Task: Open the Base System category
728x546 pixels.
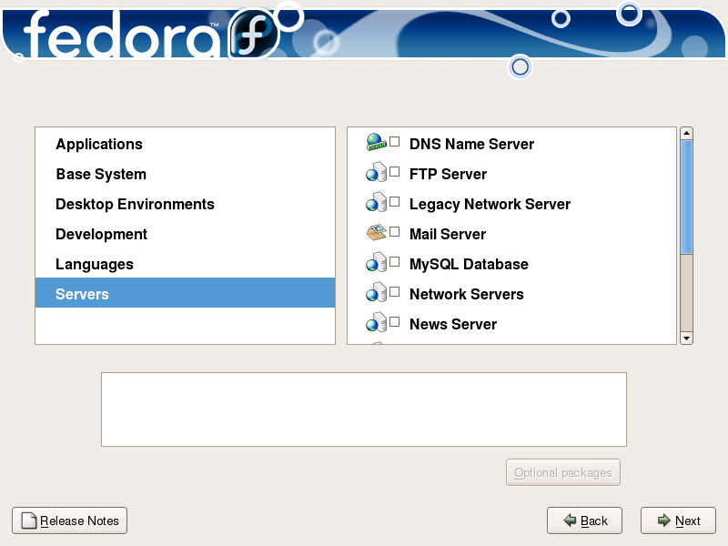Action: coord(186,174)
